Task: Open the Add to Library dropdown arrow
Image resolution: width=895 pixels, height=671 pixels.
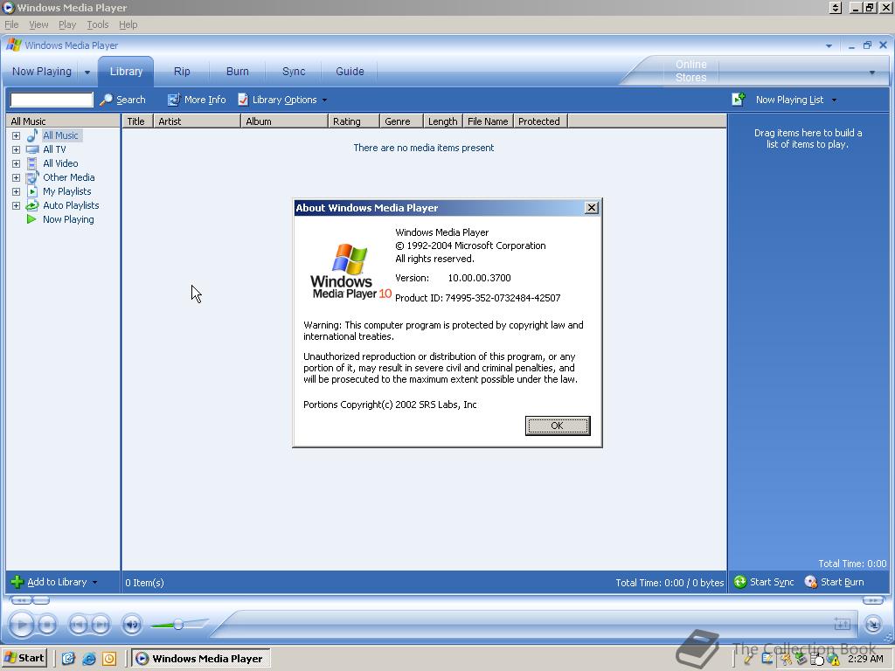Action: (94, 583)
